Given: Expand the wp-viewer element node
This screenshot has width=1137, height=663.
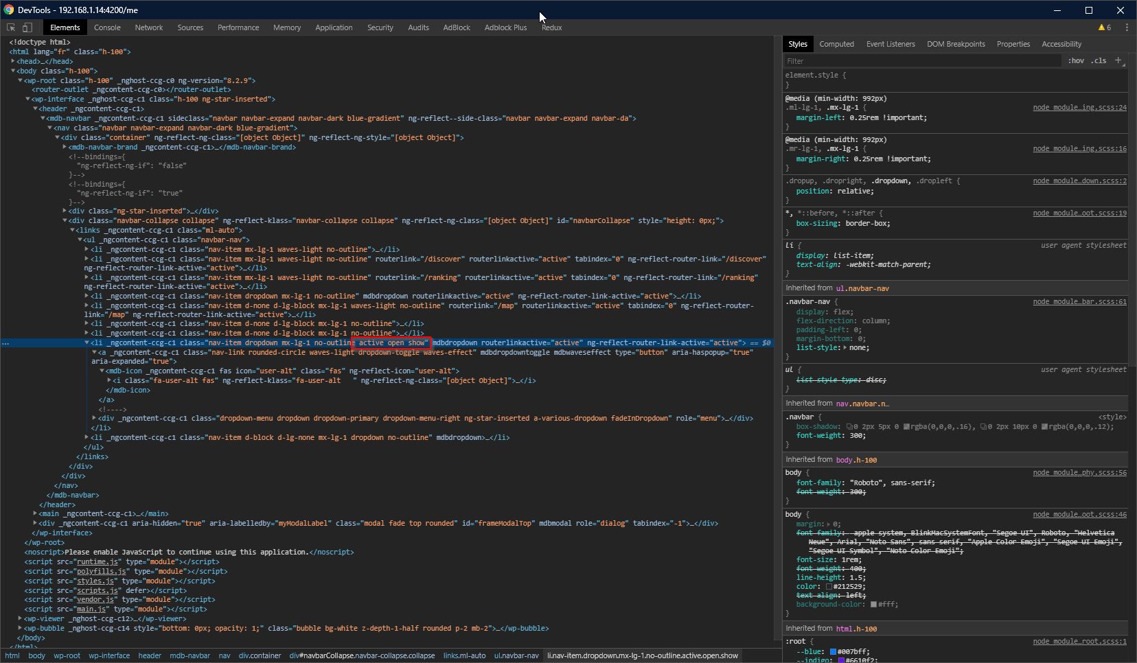Looking at the screenshot, I should coord(21,618).
